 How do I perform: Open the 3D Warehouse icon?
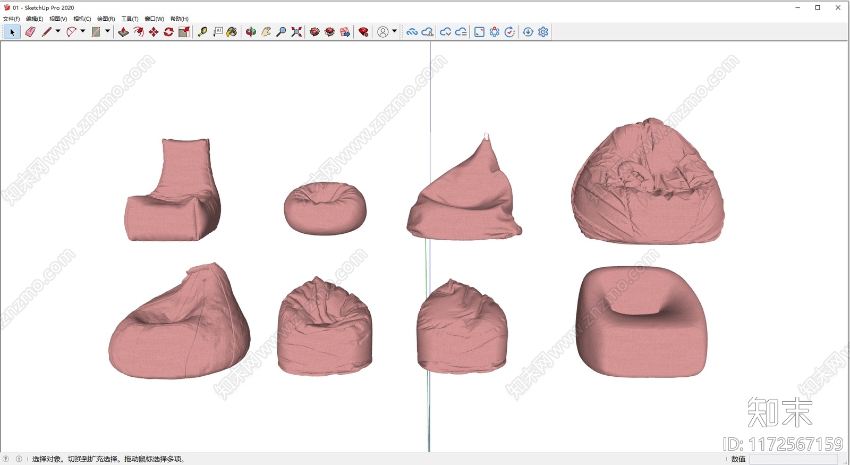tap(314, 32)
